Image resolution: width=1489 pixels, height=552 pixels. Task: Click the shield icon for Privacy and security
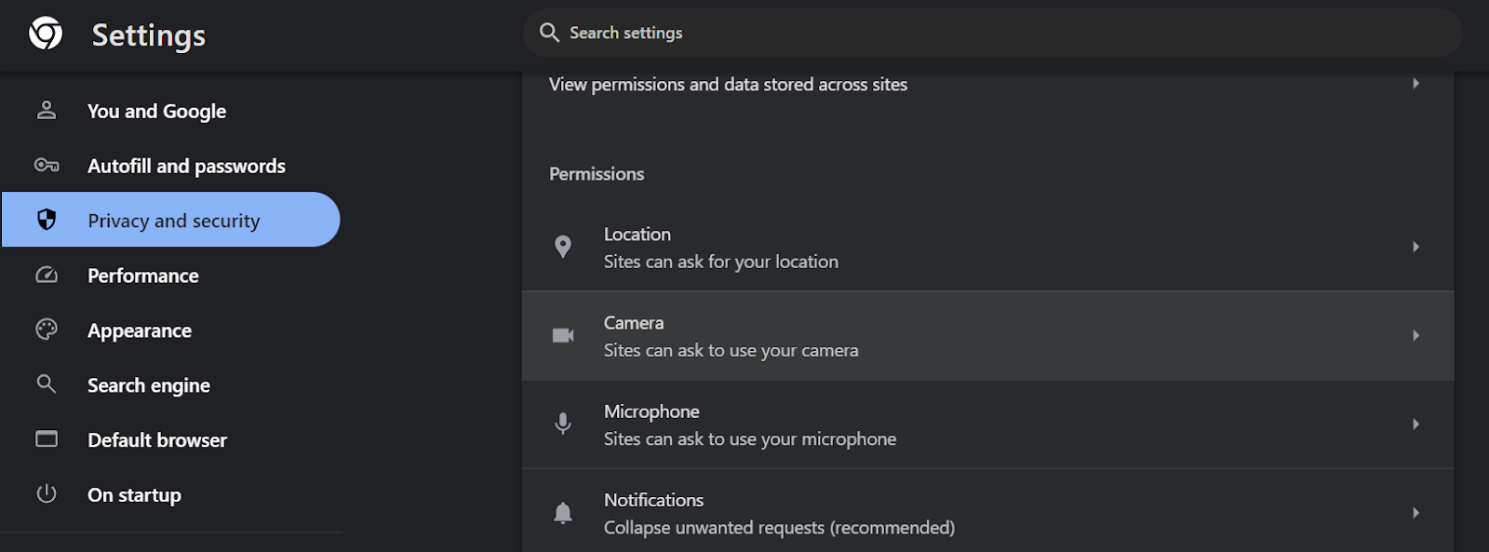pyautogui.click(x=47, y=220)
